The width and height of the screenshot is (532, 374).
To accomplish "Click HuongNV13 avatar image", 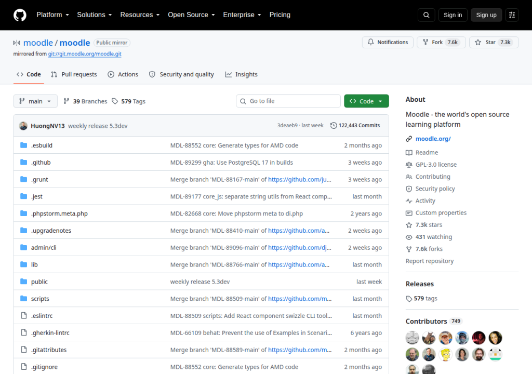I will [23, 126].
